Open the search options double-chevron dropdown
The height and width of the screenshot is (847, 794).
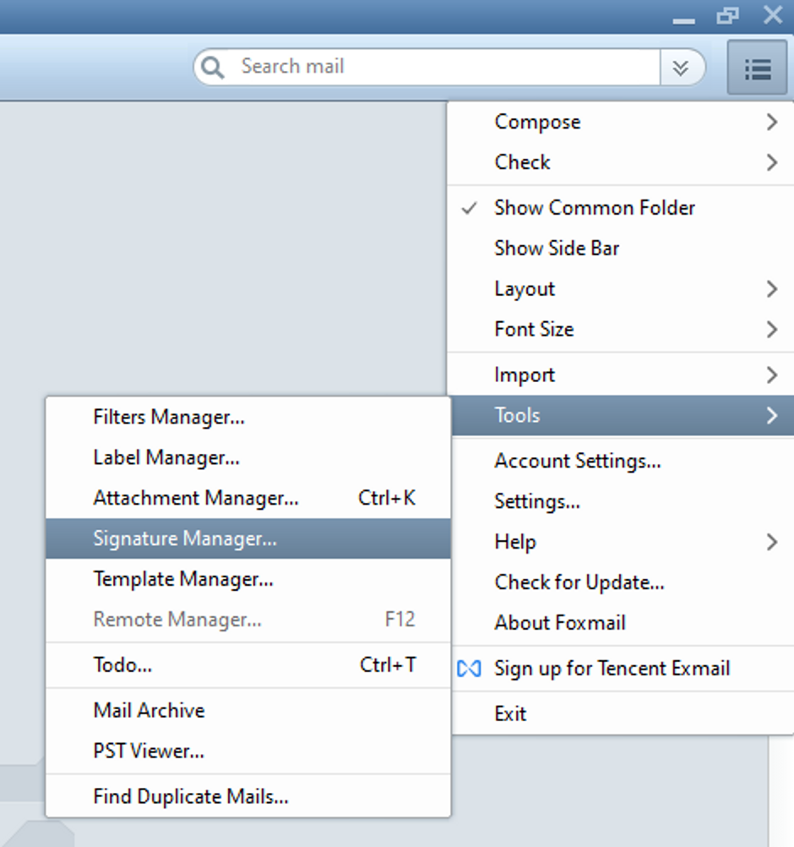tap(681, 68)
